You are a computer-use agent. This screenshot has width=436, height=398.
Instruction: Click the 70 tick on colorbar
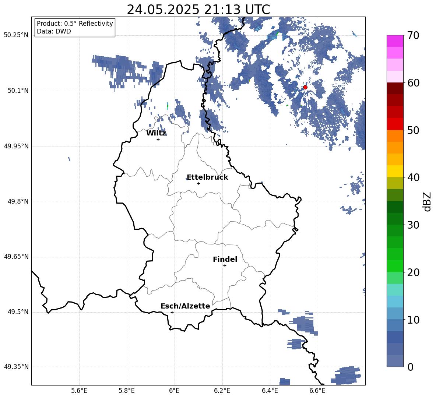tap(413, 36)
